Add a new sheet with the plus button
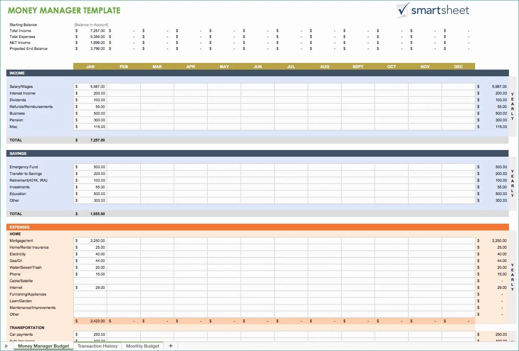 click(x=170, y=346)
